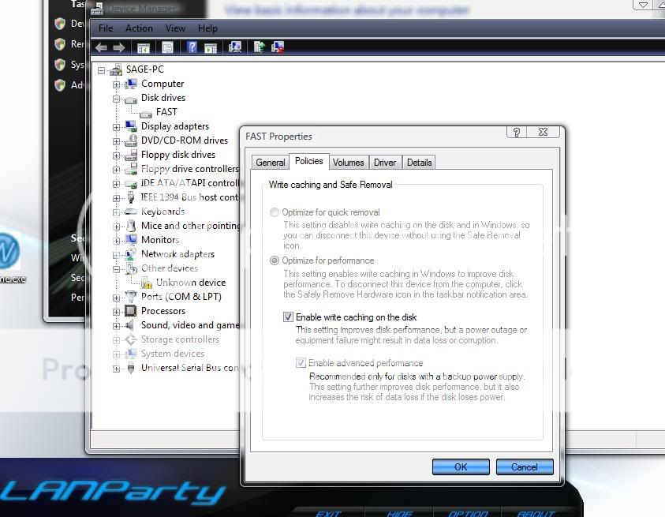Image resolution: width=665 pixels, height=517 pixels.
Task: Check Enable advanced performance
Action: pos(301,362)
